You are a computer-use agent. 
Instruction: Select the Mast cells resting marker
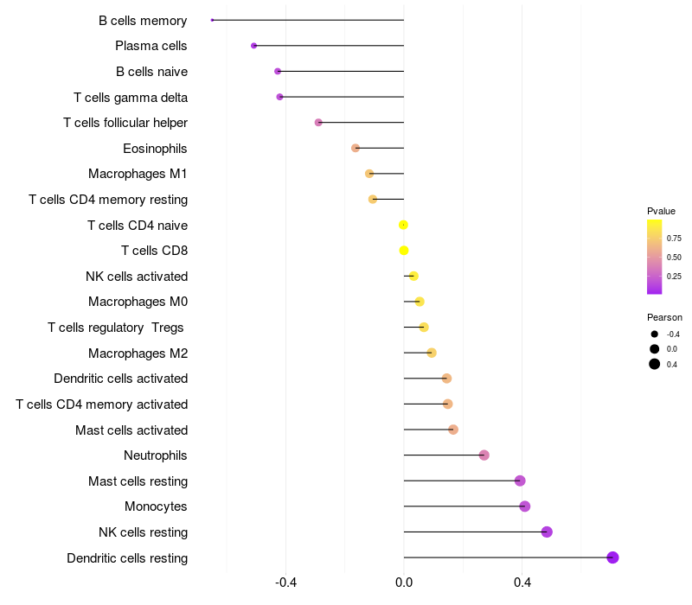520,481
